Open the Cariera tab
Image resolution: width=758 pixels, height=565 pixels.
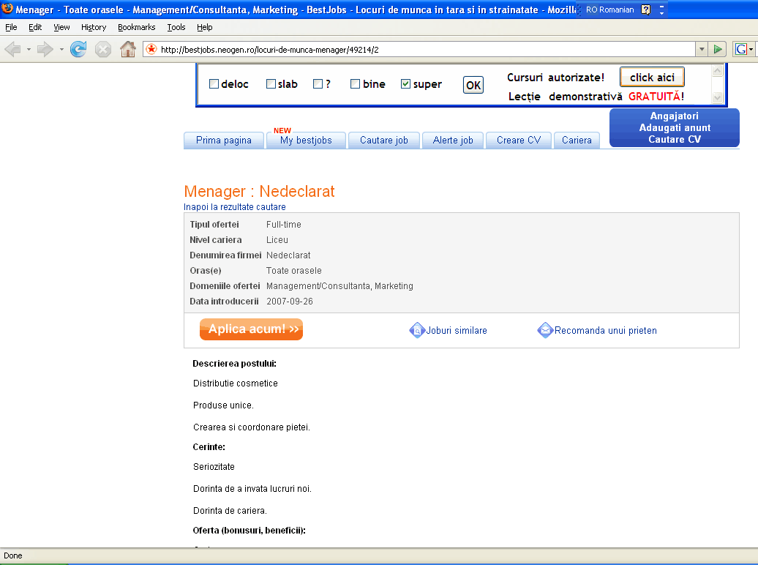coord(577,141)
